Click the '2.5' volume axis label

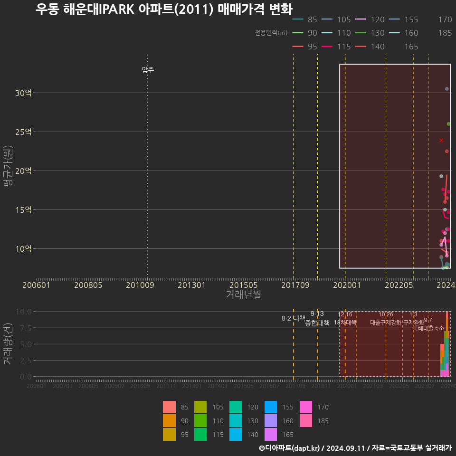pyautogui.click(x=26, y=361)
